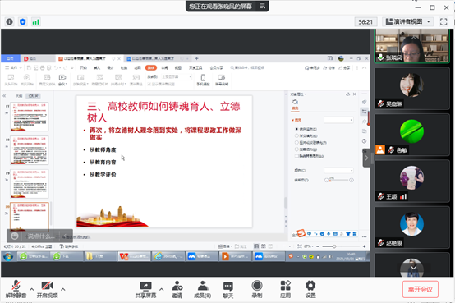Image resolution: width=455 pixels, height=303 pixels.
Task: Select the 图片或纹理填充 radio option
Action: coord(296,143)
